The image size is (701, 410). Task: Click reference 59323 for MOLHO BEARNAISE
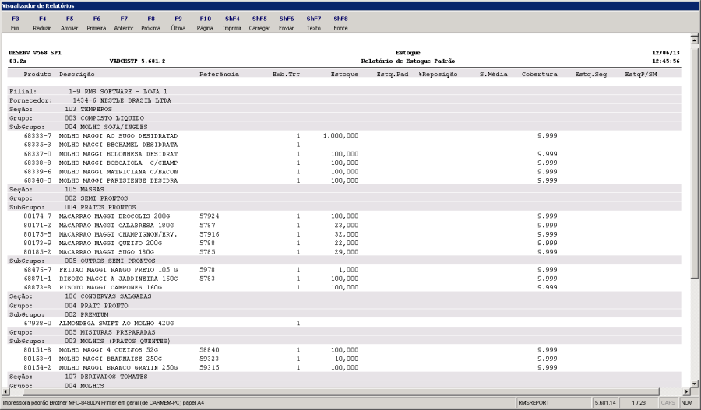tap(210, 359)
